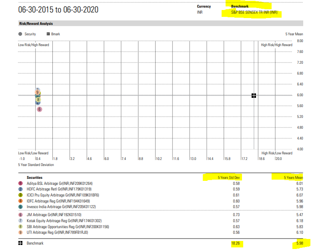The image size is (314, 251).
Task: Select ICICI Pru Equity Arbitrage Gr fund name
Action: [x=63, y=195]
